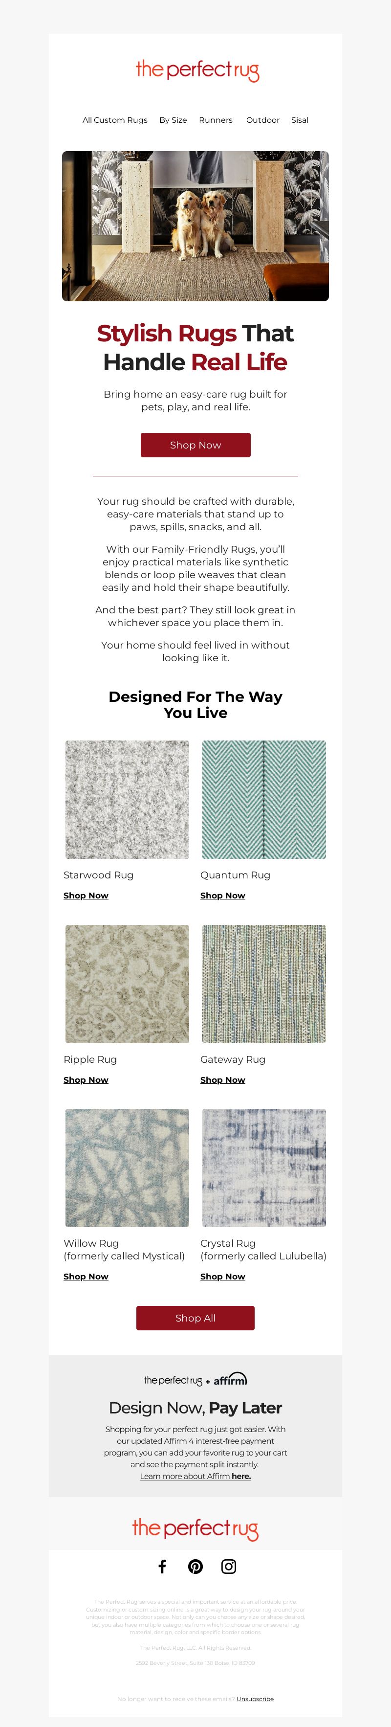The height and width of the screenshot is (1727, 391).
Task: Open the Instagram icon in footer
Action: 229,1566
